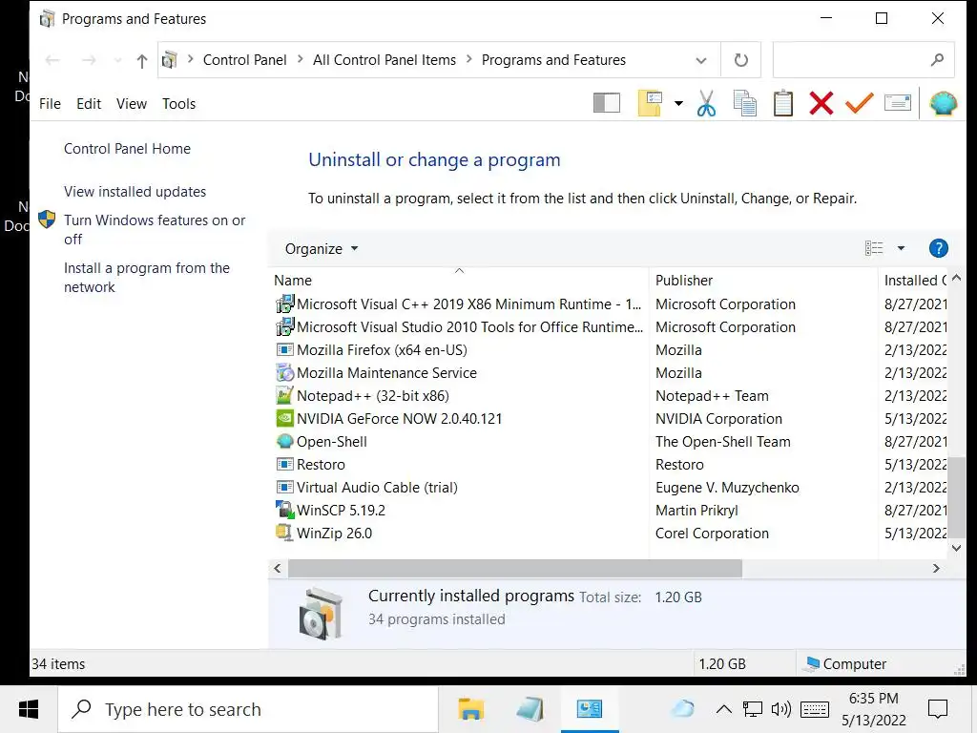Open the View menu
Screen dimensions: 977x733
(132, 103)
